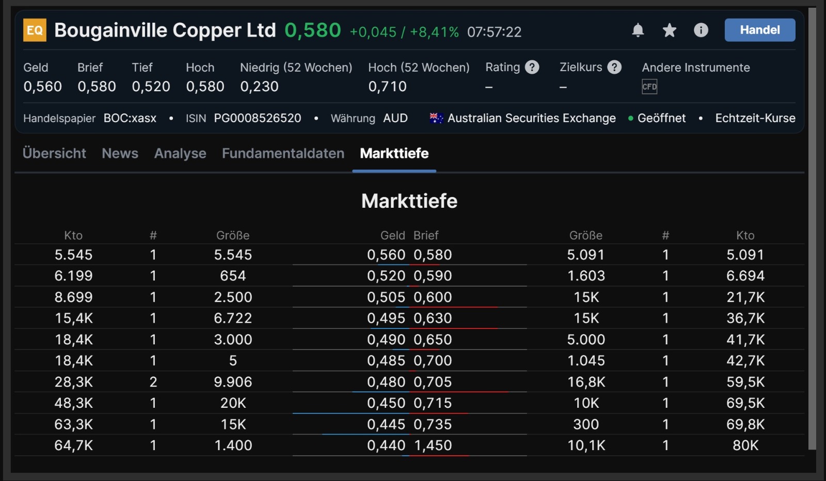Click the Handel button
Viewport: 826px width, 481px height.
pyautogui.click(x=759, y=30)
